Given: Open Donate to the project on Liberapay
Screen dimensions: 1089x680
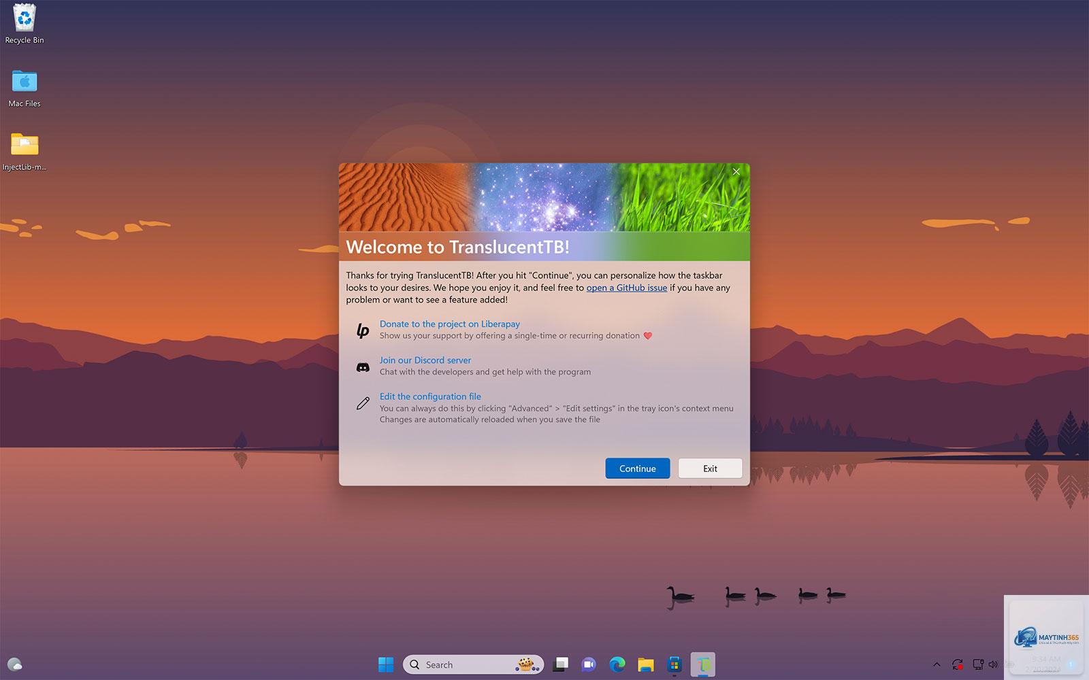Looking at the screenshot, I should click(449, 324).
